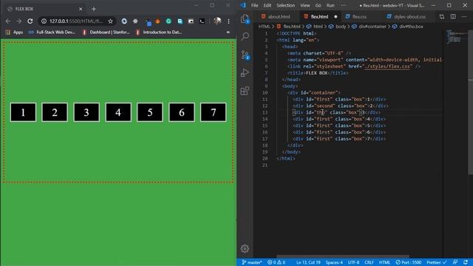Open the Edit menu
The height and width of the screenshot is (266, 473).
click(268, 5)
